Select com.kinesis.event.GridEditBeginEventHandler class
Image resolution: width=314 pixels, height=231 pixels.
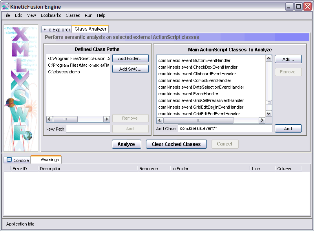(x=211, y=107)
